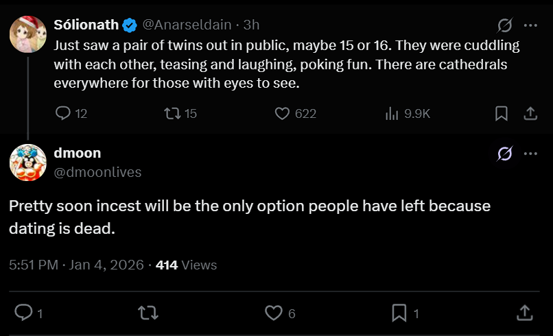Image resolution: width=553 pixels, height=336 pixels.
Task: Click the 5:51 PM Jan 4, 2026 timestamp
Action: 77,265
